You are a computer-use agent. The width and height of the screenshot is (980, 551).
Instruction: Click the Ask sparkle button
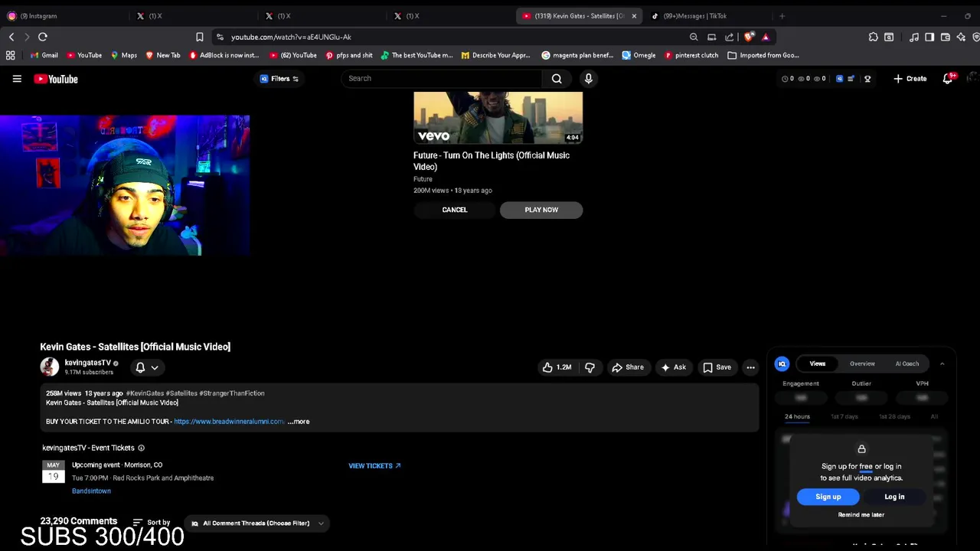click(x=673, y=367)
